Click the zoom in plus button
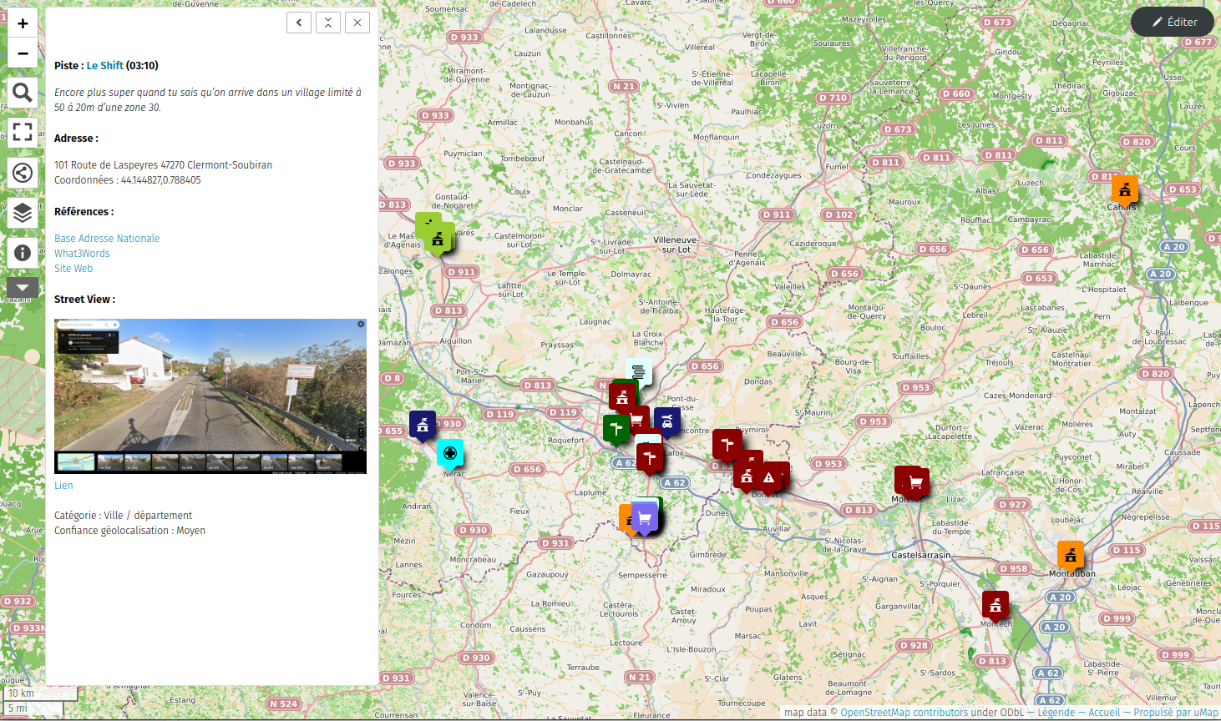This screenshot has width=1221, height=721. tap(23, 23)
